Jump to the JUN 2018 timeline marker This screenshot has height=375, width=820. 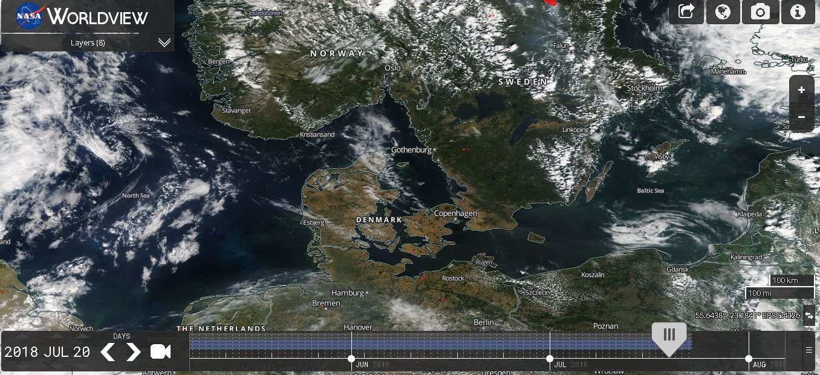pyautogui.click(x=351, y=359)
